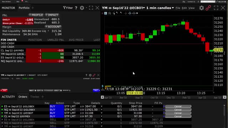This screenshot has height=128, width=228.
Task: Select the bar-type icon in chart toolbar
Action: pyautogui.click(x=110, y=14)
